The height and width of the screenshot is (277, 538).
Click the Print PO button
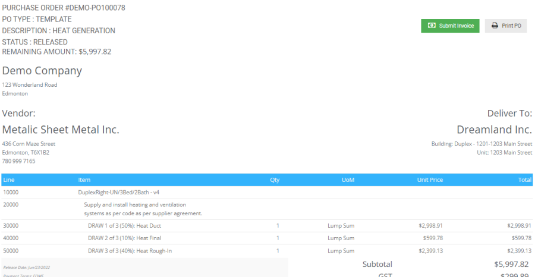(506, 26)
